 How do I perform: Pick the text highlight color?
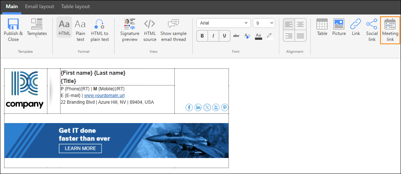pyautogui.click(x=270, y=36)
